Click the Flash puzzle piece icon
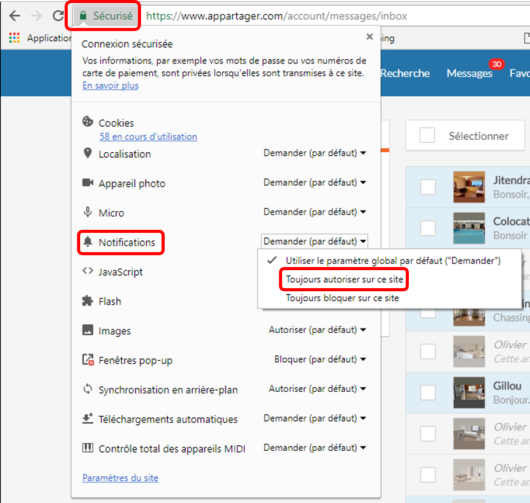This screenshot has height=503, width=530. click(88, 301)
